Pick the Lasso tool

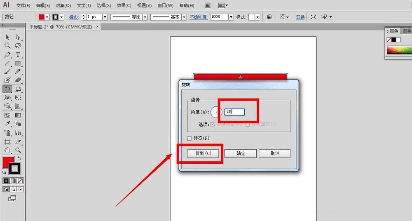pos(18,46)
